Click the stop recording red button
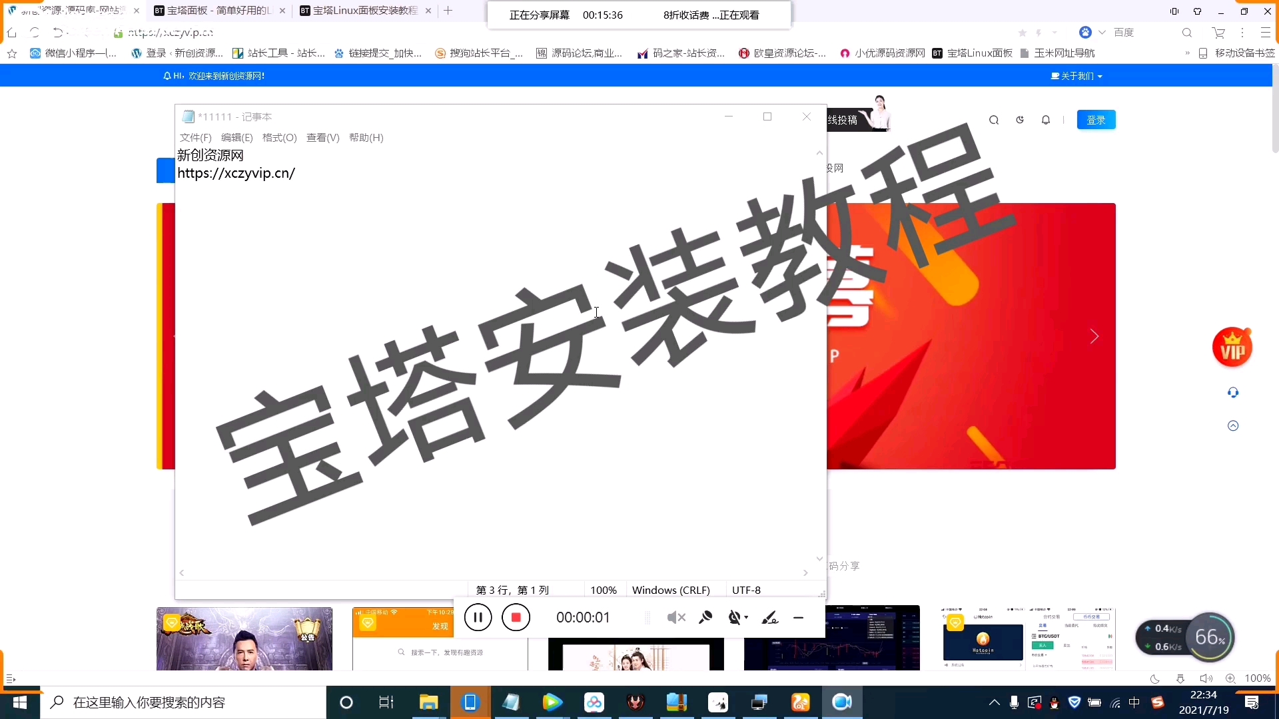 [x=516, y=617]
